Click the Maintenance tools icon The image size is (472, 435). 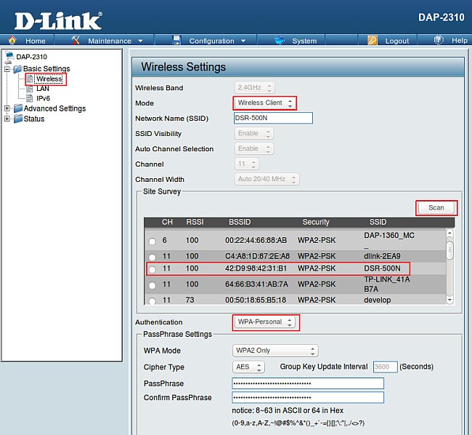[x=76, y=41]
